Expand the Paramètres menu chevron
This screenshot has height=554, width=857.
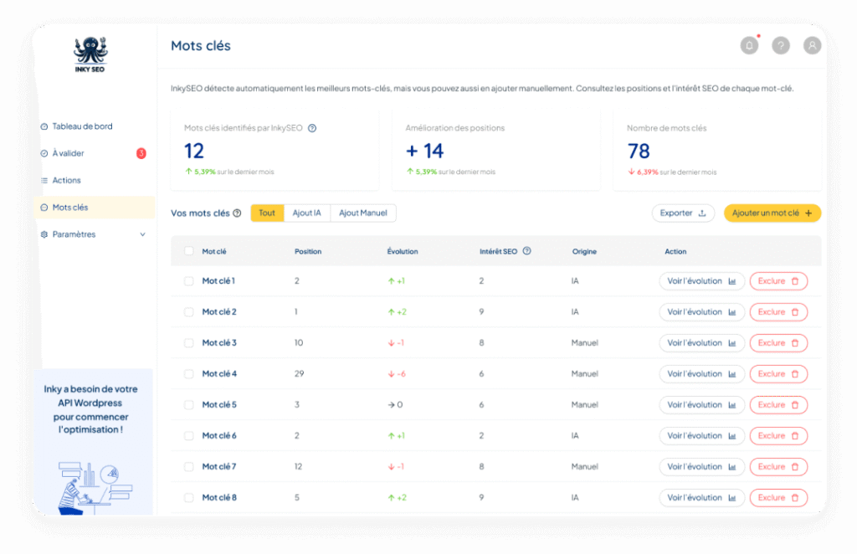point(142,234)
